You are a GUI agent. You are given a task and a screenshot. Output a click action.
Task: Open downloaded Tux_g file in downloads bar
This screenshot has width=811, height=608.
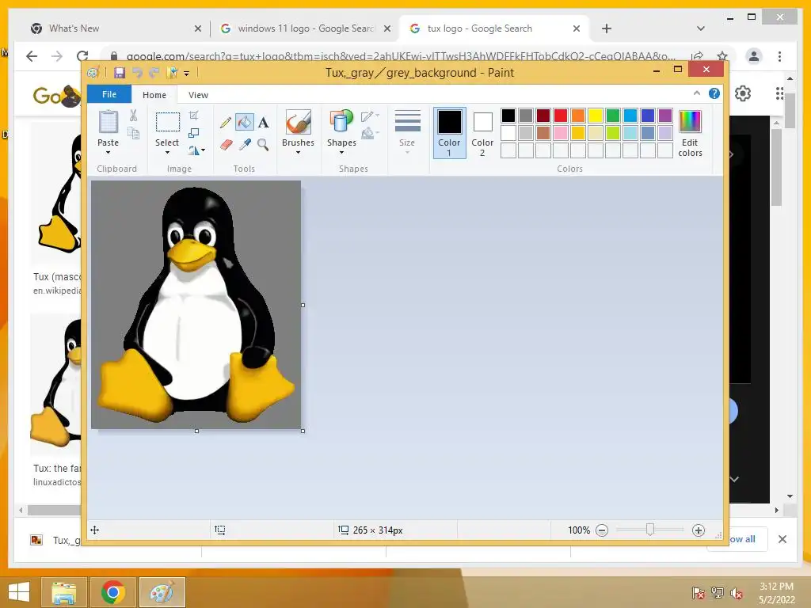(x=56, y=540)
